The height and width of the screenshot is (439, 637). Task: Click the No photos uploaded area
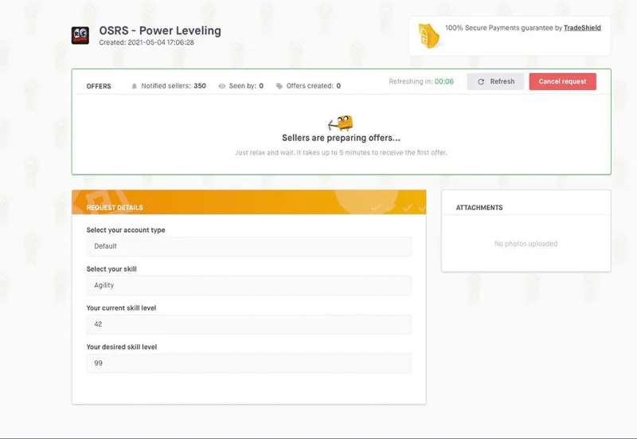pos(526,244)
